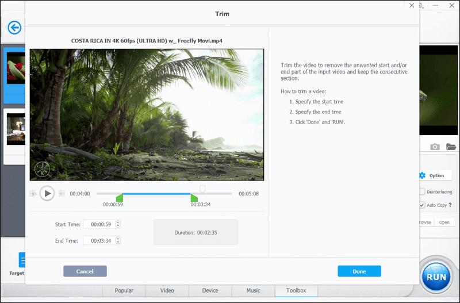Click the Auto Copy help question mark
Screen dimensions: 460x303
pos(450,205)
